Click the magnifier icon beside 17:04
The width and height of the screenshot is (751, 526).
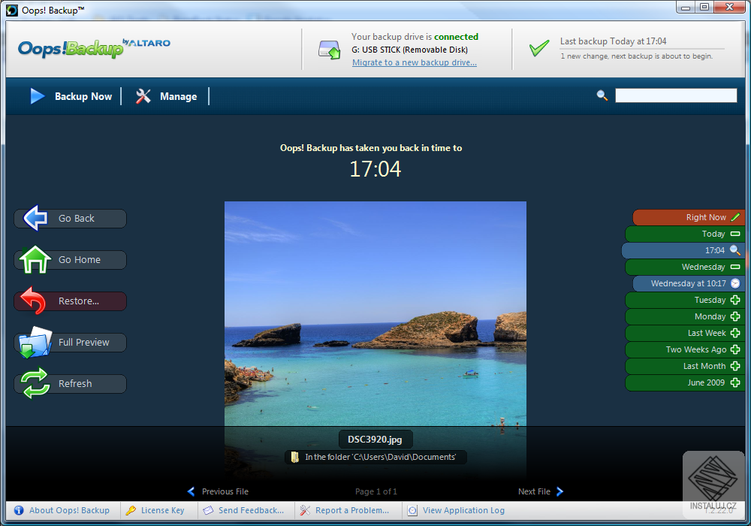[x=735, y=250]
